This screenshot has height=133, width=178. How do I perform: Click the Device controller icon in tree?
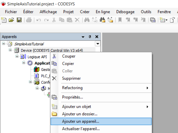tap(17, 50)
